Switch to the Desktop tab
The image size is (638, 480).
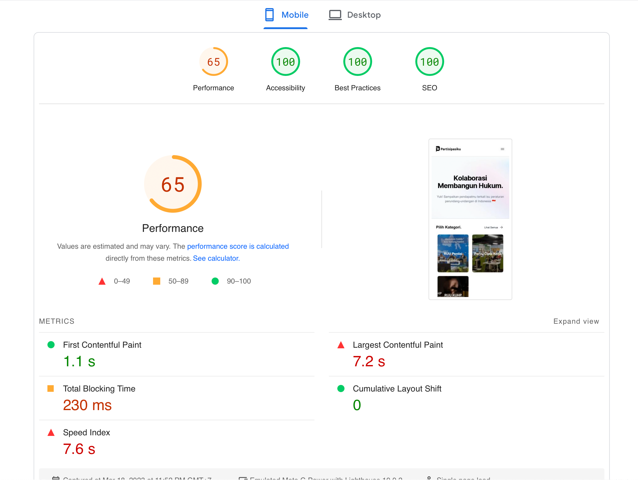tap(363, 15)
